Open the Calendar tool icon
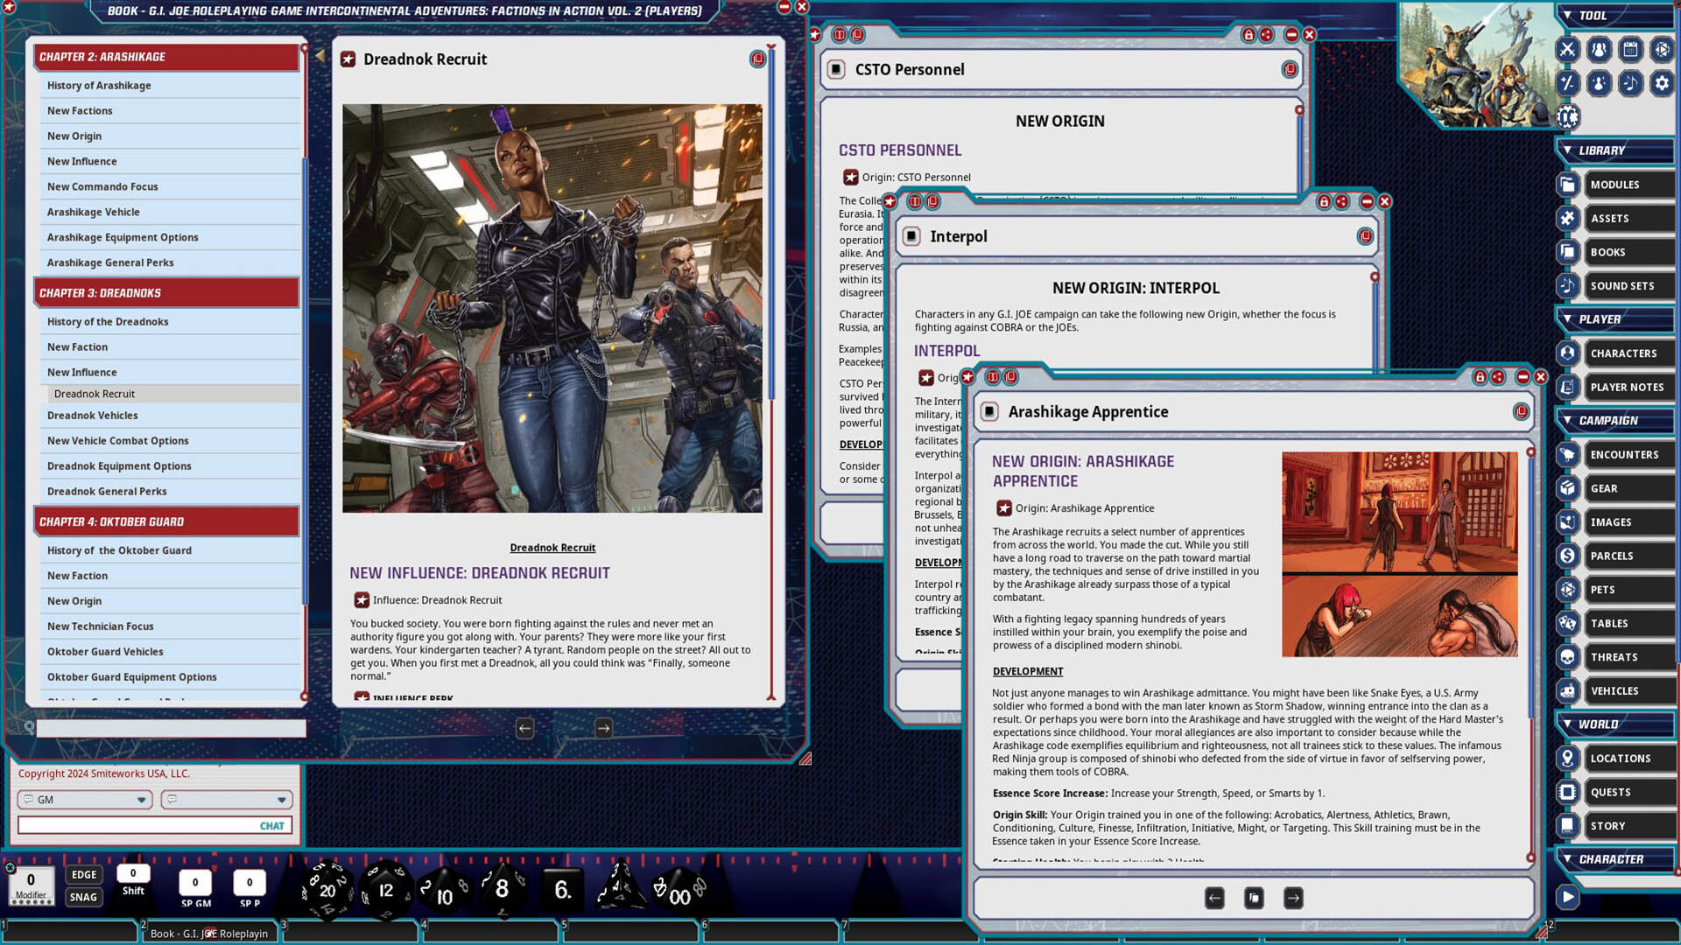 click(1630, 50)
